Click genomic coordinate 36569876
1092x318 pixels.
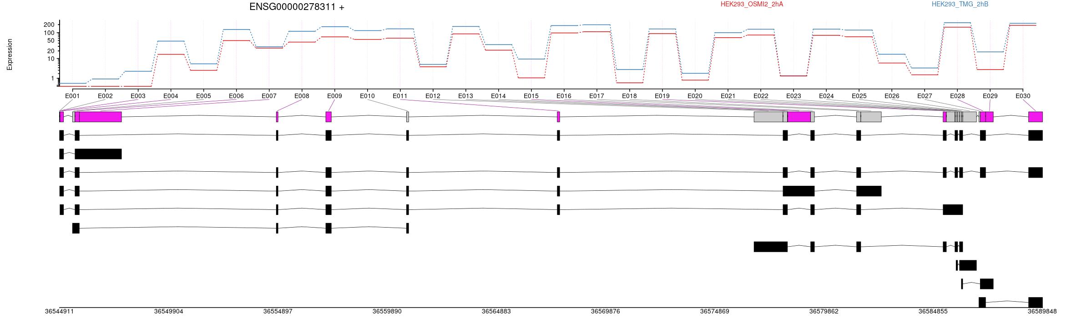pyautogui.click(x=605, y=312)
